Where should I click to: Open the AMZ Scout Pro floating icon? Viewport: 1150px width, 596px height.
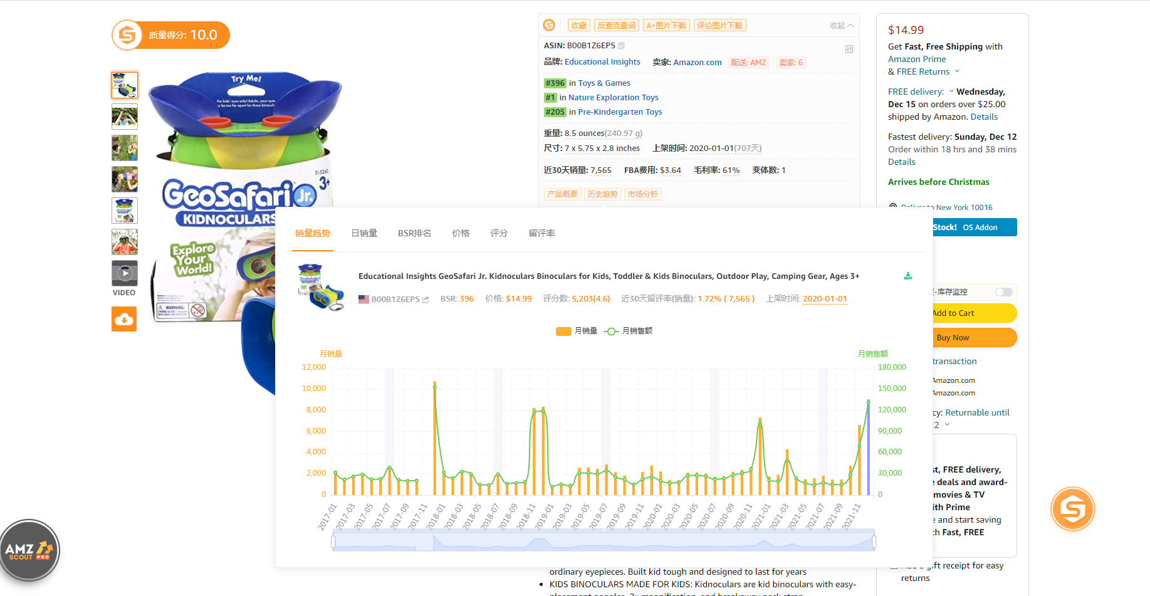coord(29,550)
